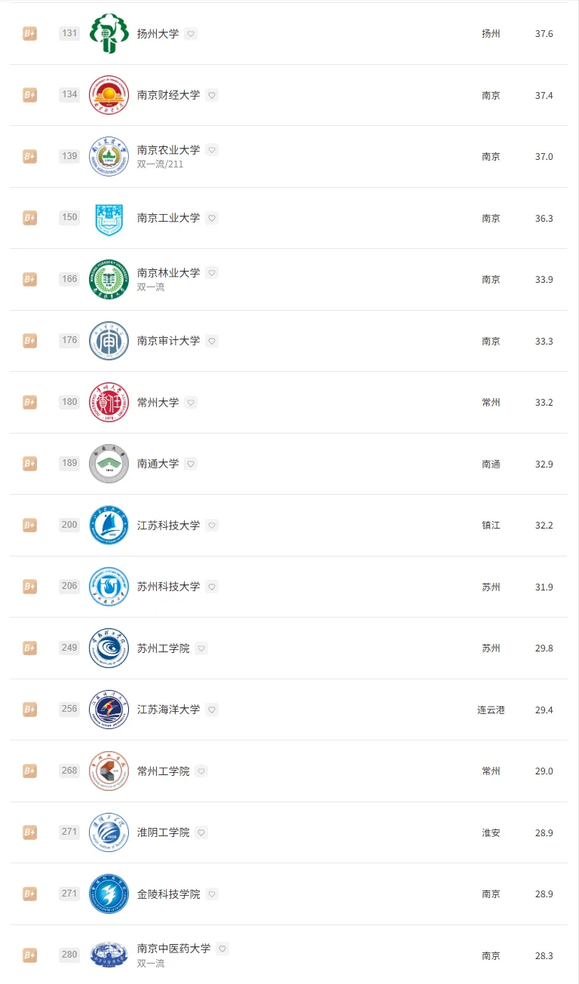Screen dimensions: 579x984
Task: Toggle the heart next to 南京农业大学
Action: pyautogui.click(x=212, y=150)
